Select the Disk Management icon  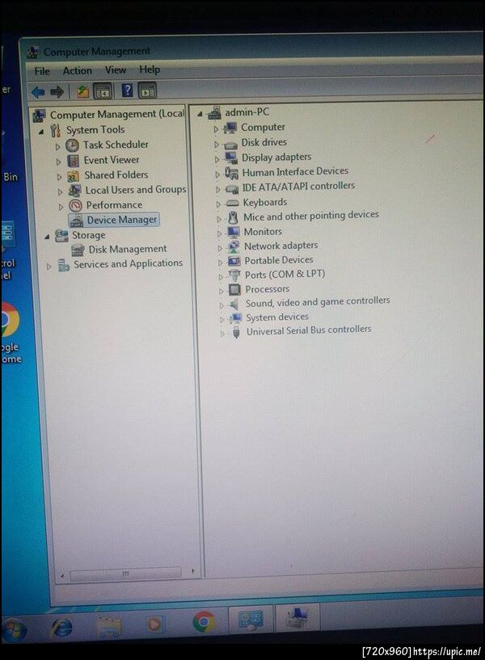[78, 250]
